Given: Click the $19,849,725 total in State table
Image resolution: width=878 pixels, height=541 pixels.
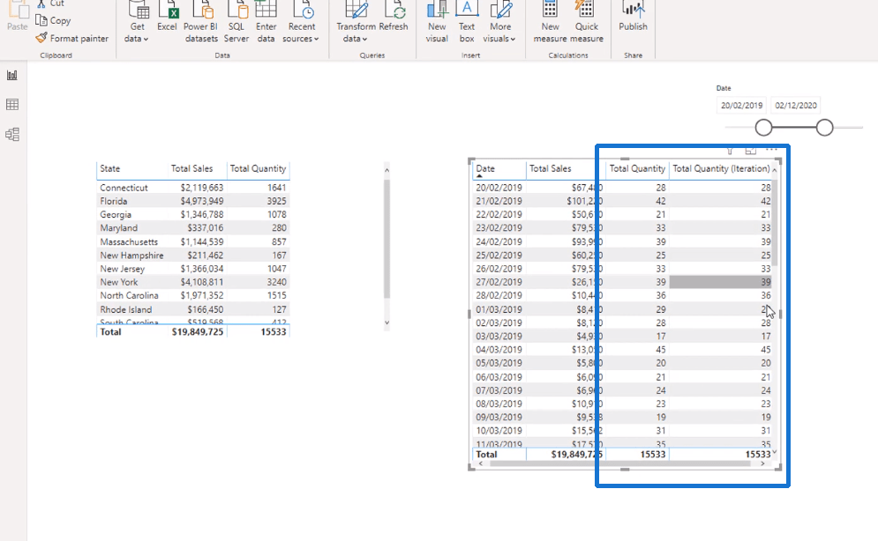Looking at the screenshot, I should click(x=197, y=331).
